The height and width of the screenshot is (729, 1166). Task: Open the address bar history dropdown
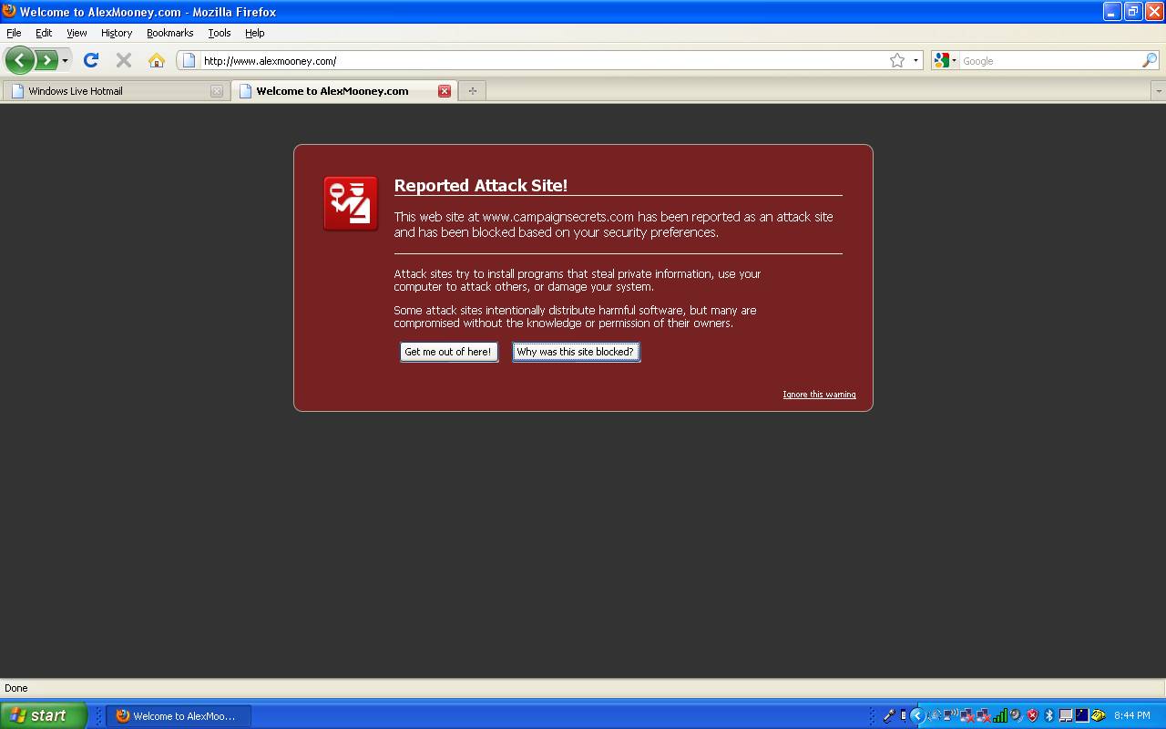pyautogui.click(x=915, y=61)
